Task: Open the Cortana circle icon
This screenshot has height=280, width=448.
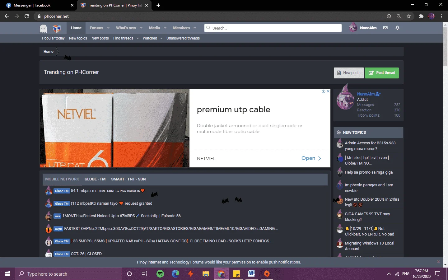Action: (x=129, y=274)
